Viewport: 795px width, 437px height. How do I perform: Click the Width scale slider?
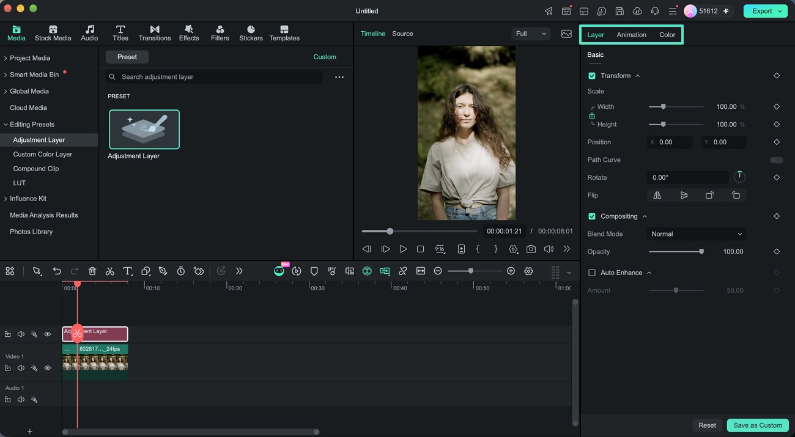[x=676, y=107]
